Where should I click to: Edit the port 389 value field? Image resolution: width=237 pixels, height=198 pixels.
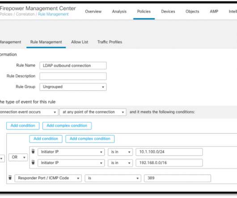click(178, 178)
